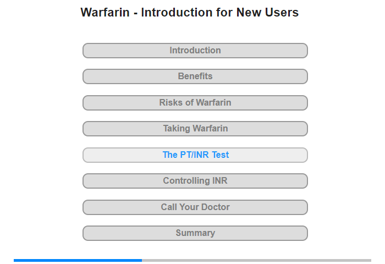The height and width of the screenshot is (264, 385).
Task: Pick the last menu item, Summary
Action: coord(195,233)
